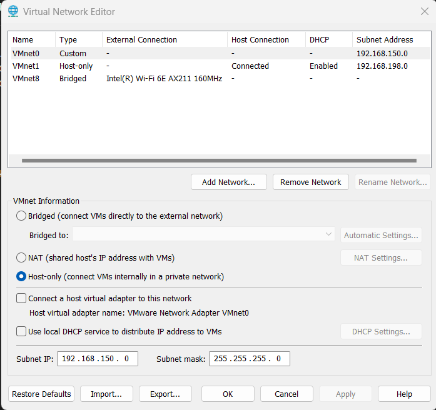Select the NAT radio option
This screenshot has width=436, height=410.
point(22,257)
